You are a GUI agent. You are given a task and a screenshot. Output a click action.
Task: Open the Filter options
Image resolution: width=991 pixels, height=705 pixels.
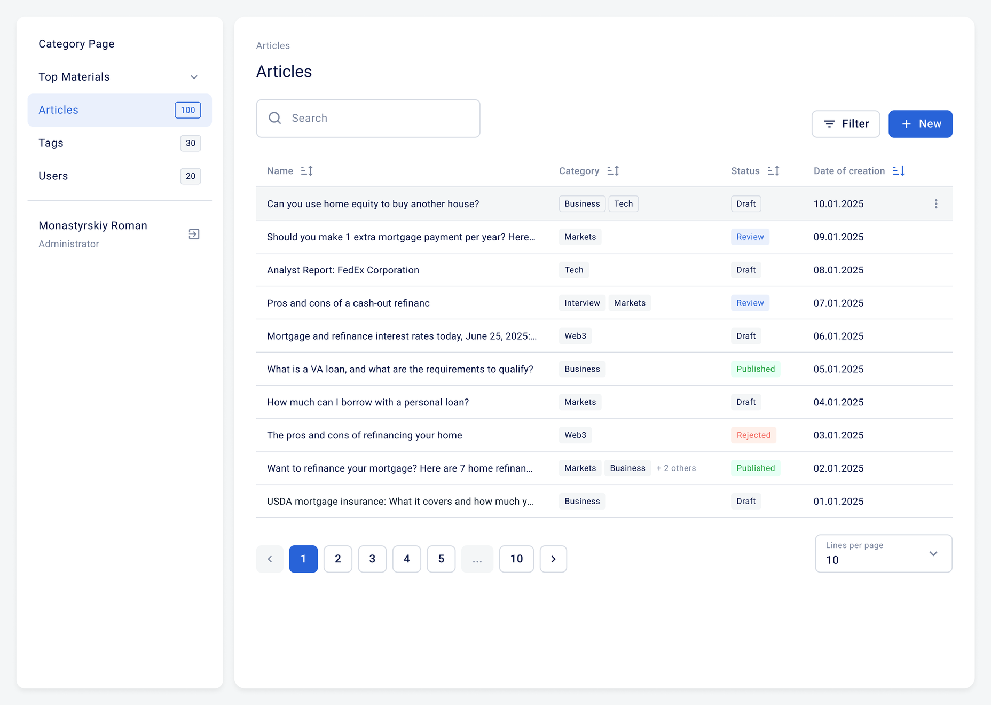pyautogui.click(x=846, y=124)
